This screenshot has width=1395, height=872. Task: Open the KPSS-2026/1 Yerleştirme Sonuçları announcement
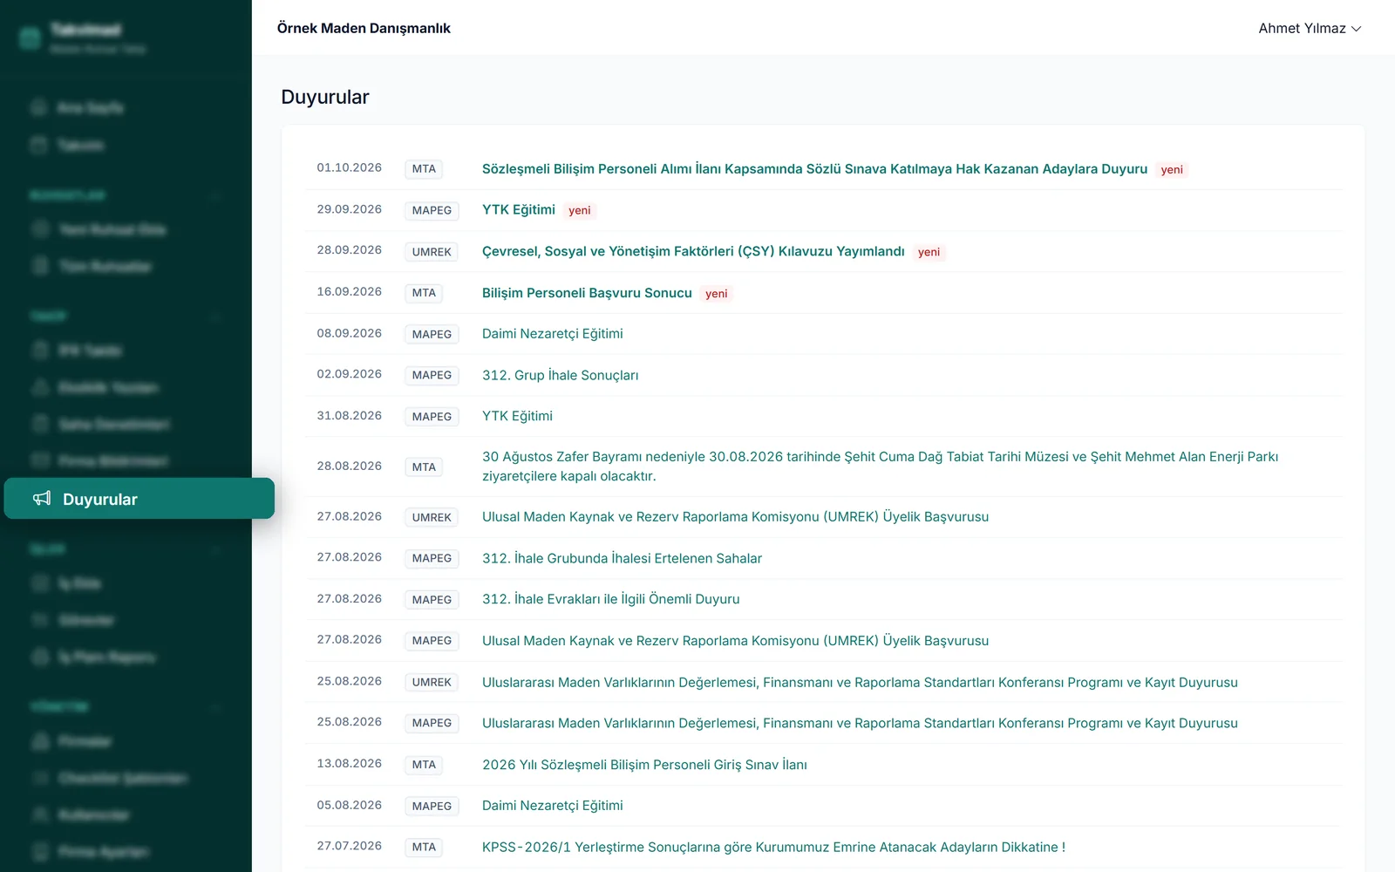click(774, 847)
